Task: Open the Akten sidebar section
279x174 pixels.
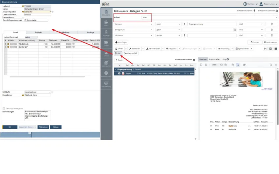Action: (106, 23)
